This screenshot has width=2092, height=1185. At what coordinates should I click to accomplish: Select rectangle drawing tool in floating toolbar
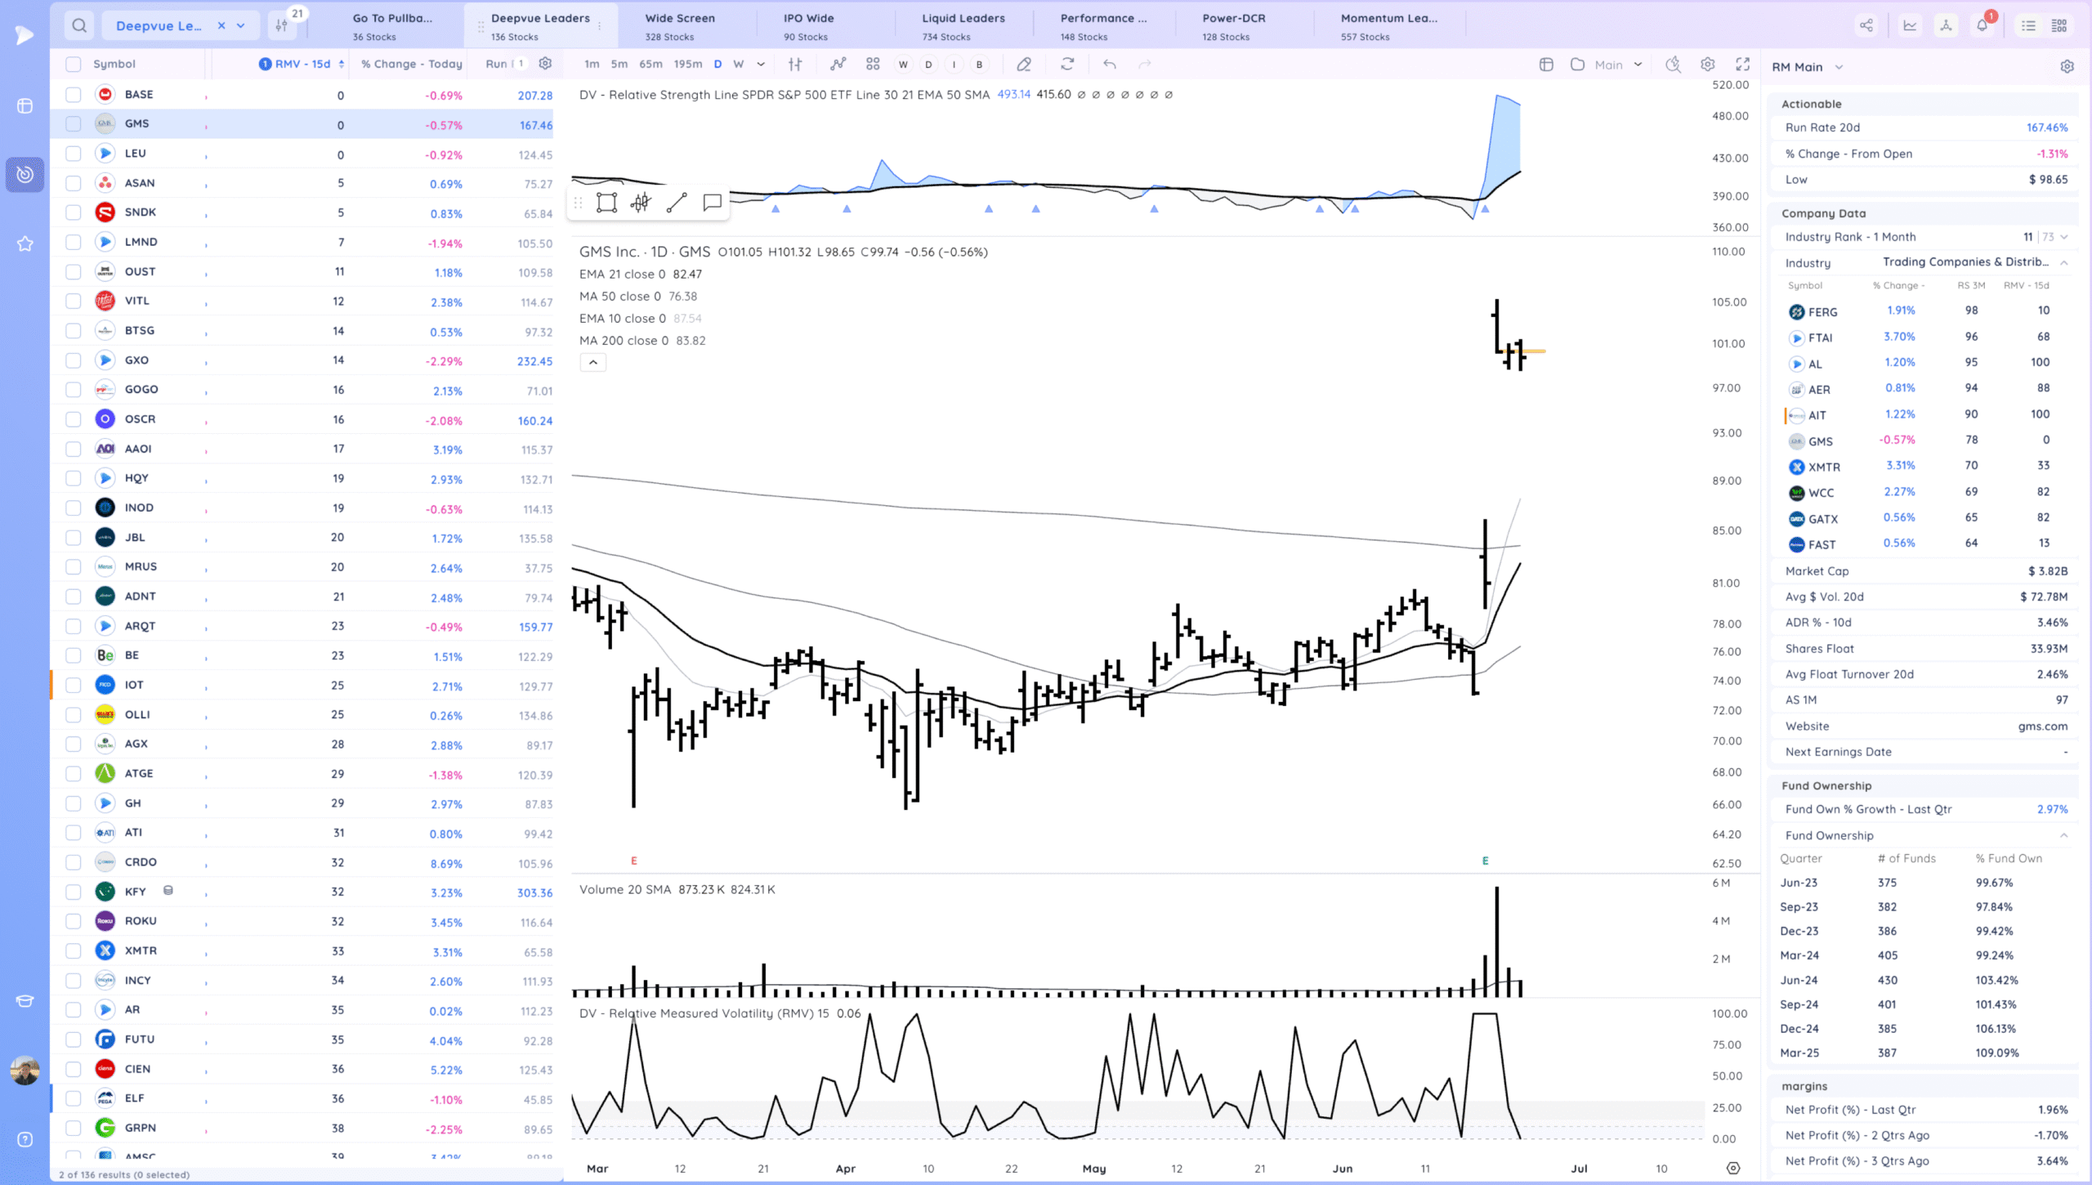point(606,203)
